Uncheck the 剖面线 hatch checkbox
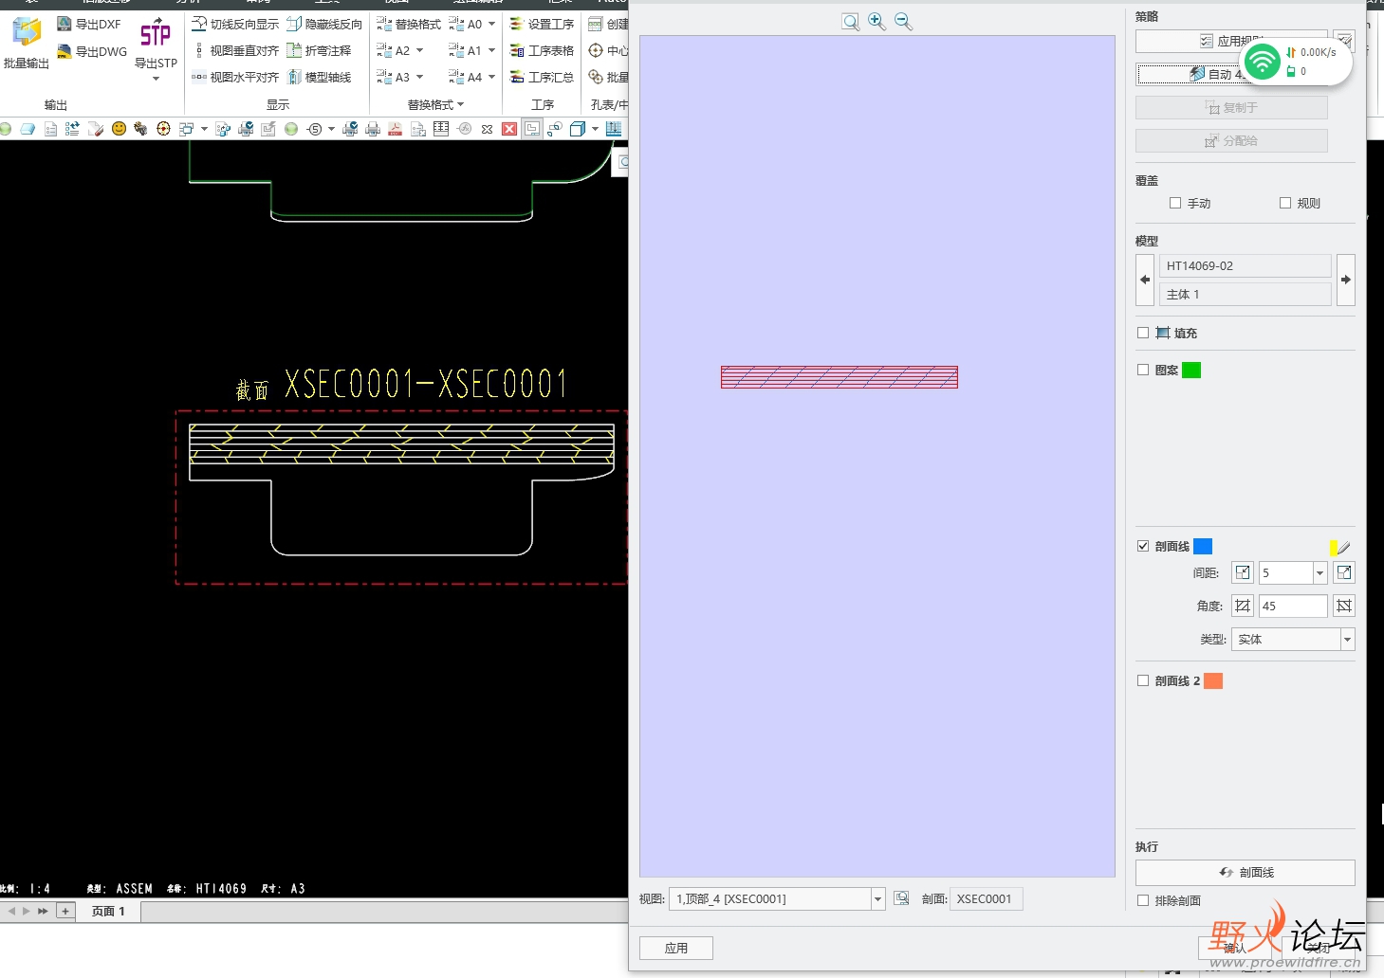This screenshot has width=1384, height=978. click(1143, 546)
